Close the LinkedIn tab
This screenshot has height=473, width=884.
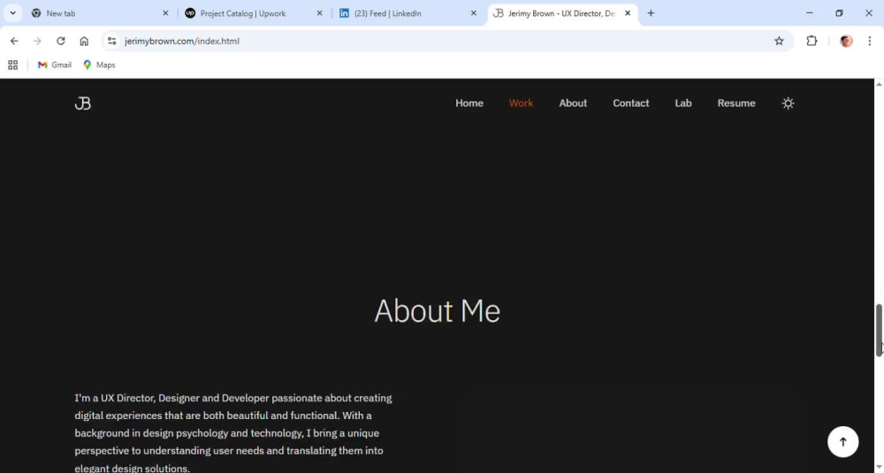(x=474, y=13)
